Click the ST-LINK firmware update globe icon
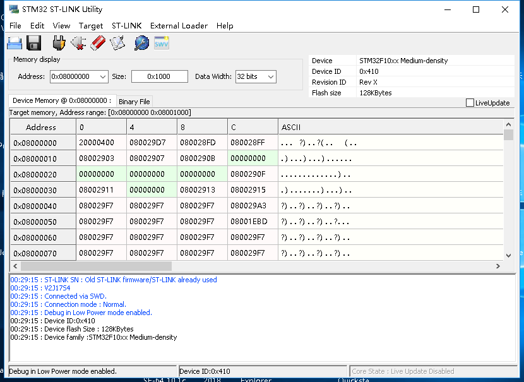 [141, 43]
